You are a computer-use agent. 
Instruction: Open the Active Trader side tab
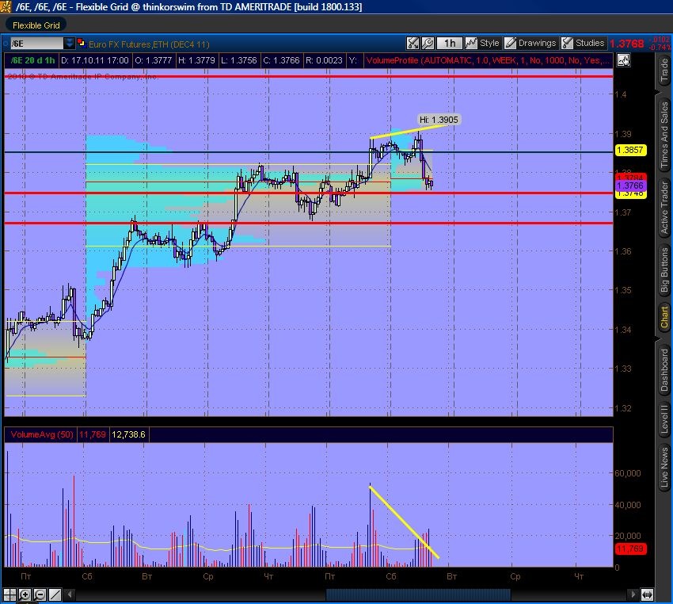click(x=664, y=208)
